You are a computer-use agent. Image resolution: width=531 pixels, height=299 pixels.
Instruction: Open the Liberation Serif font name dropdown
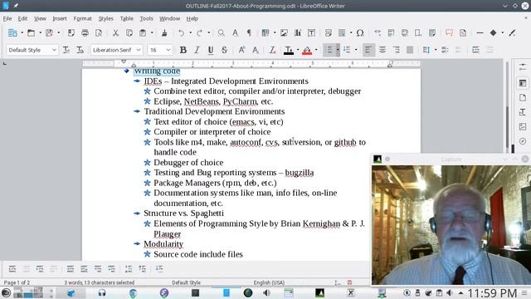139,50
